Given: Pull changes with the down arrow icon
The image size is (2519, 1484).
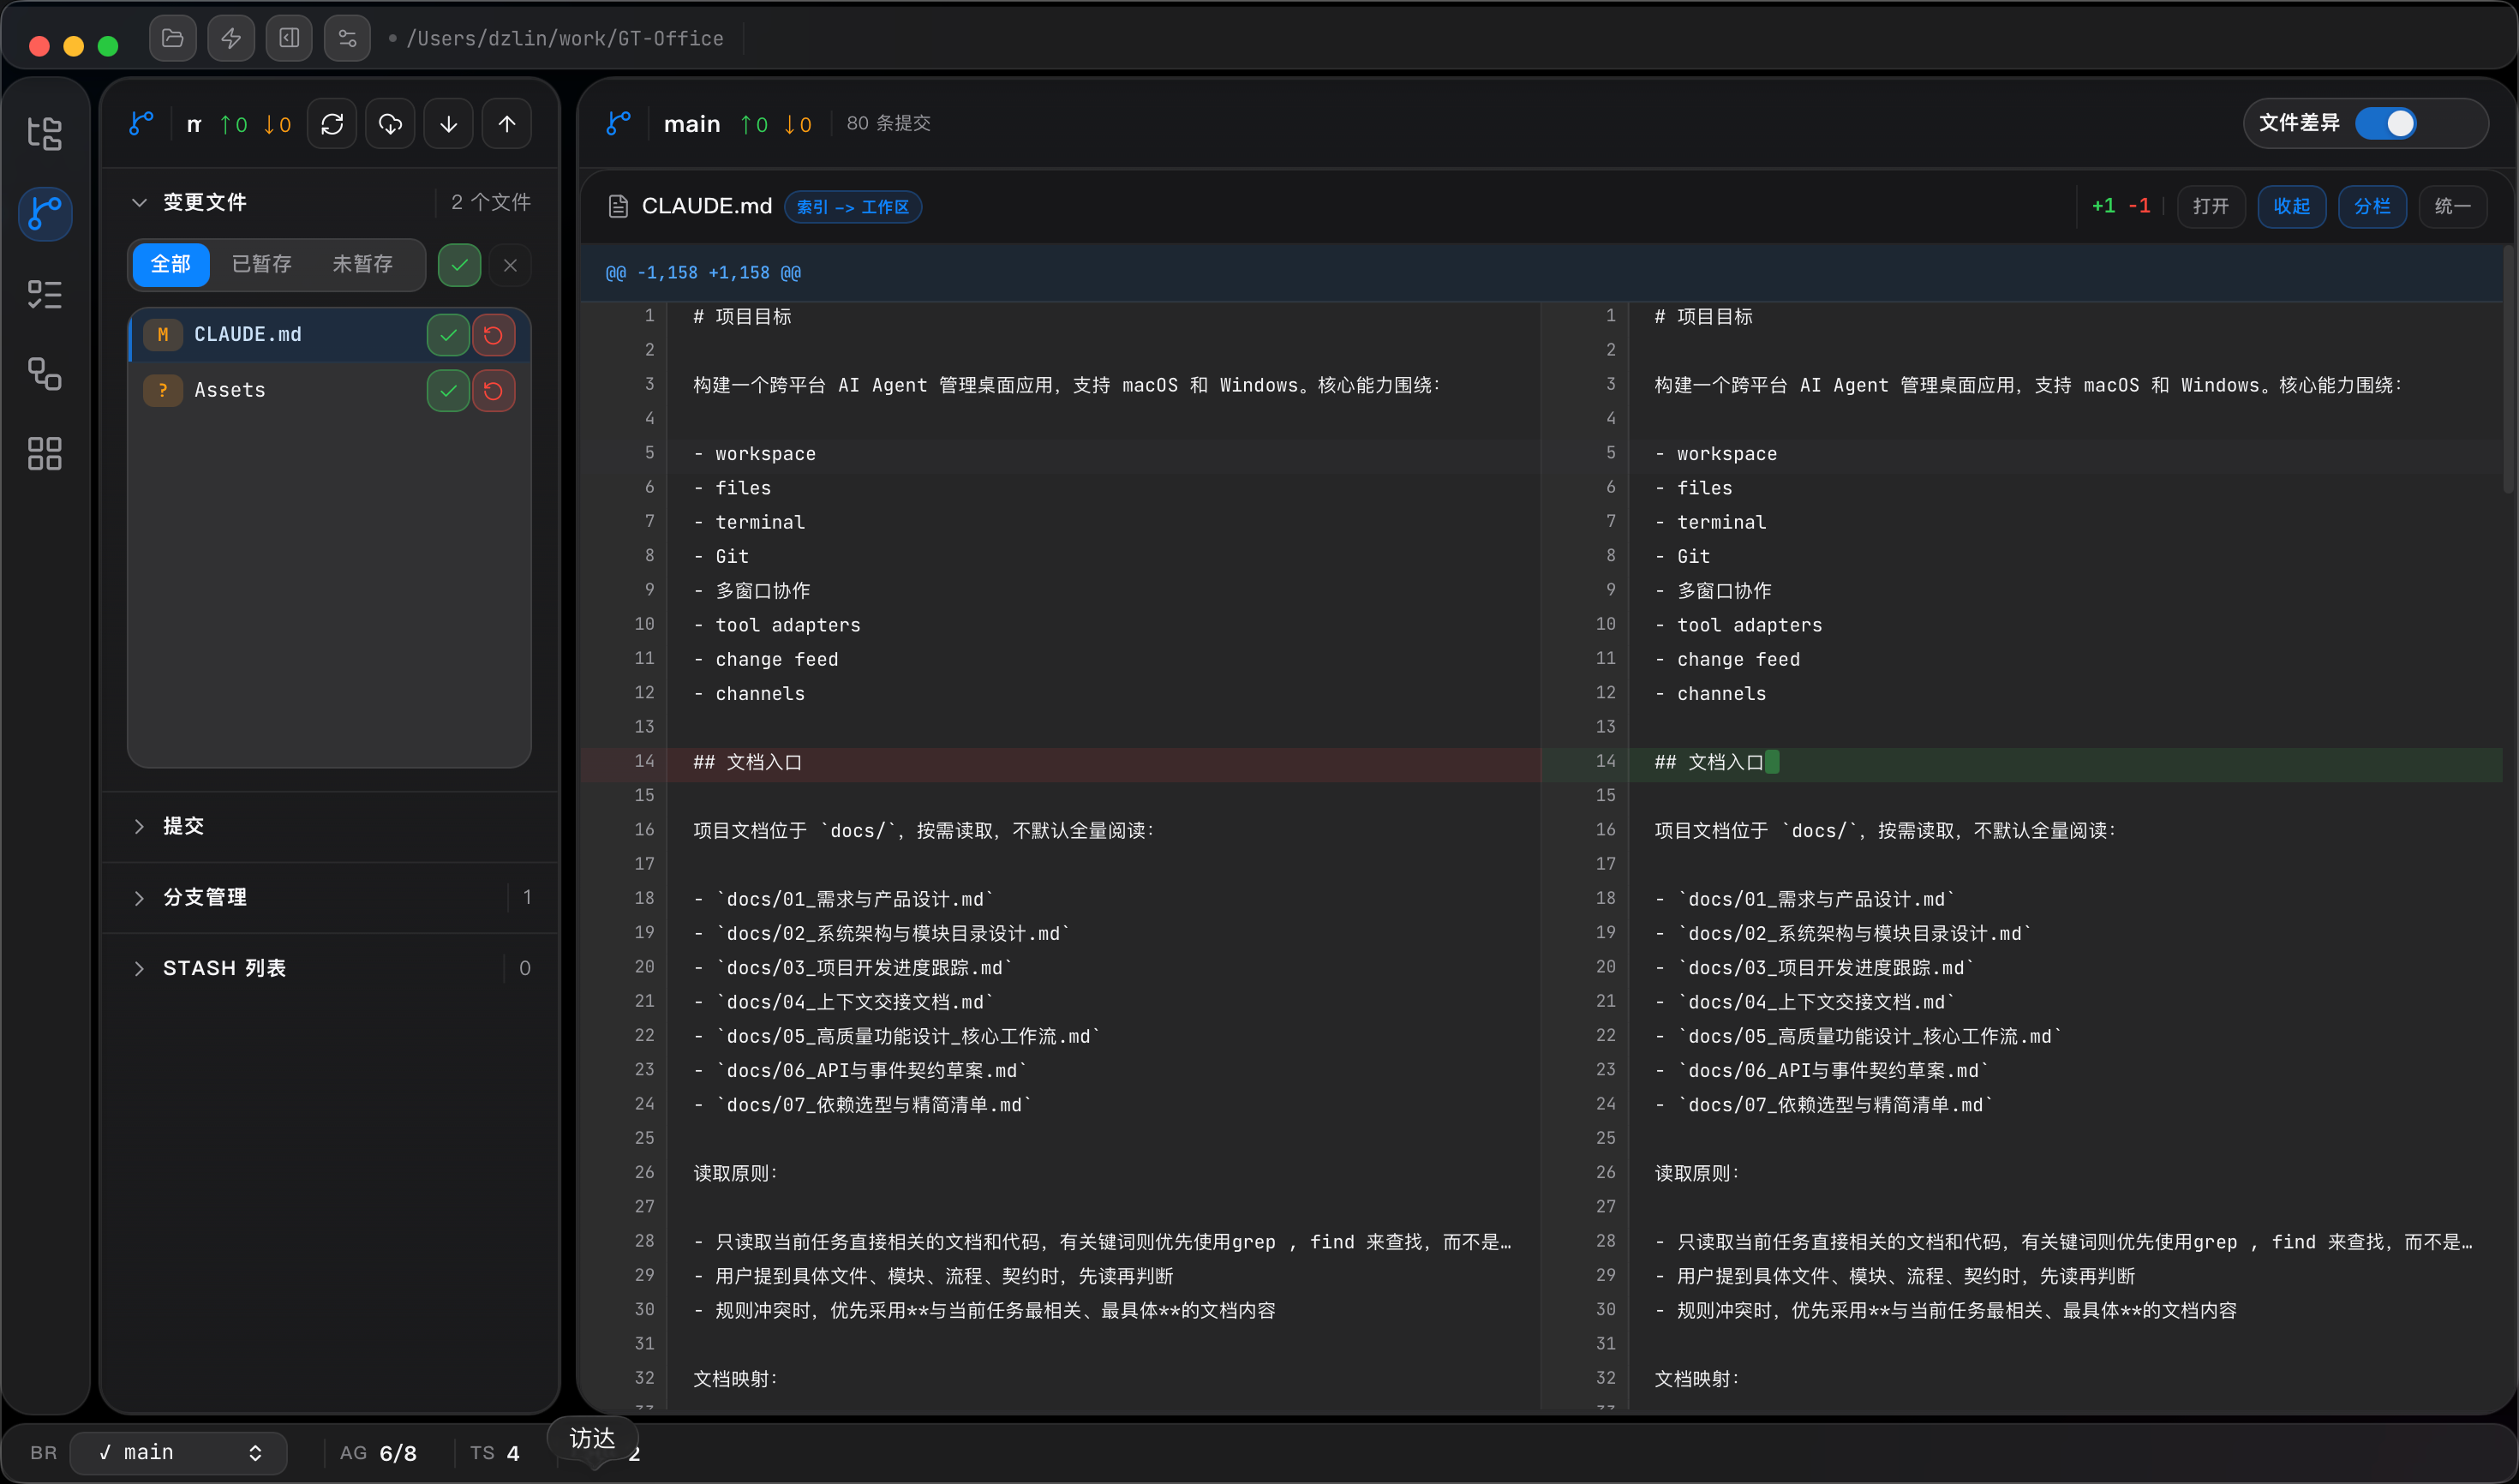Looking at the screenshot, I should coord(448,123).
